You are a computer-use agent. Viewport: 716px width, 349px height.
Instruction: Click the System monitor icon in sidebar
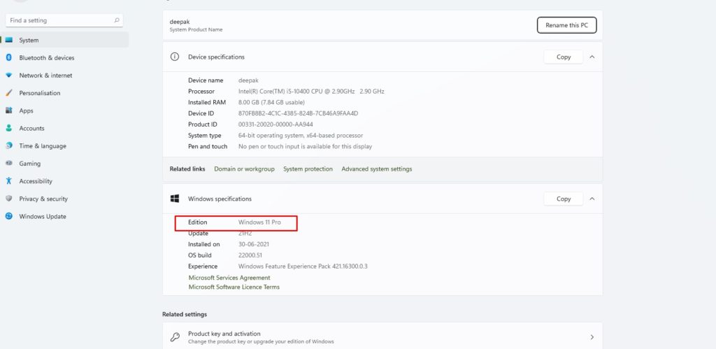click(8, 40)
